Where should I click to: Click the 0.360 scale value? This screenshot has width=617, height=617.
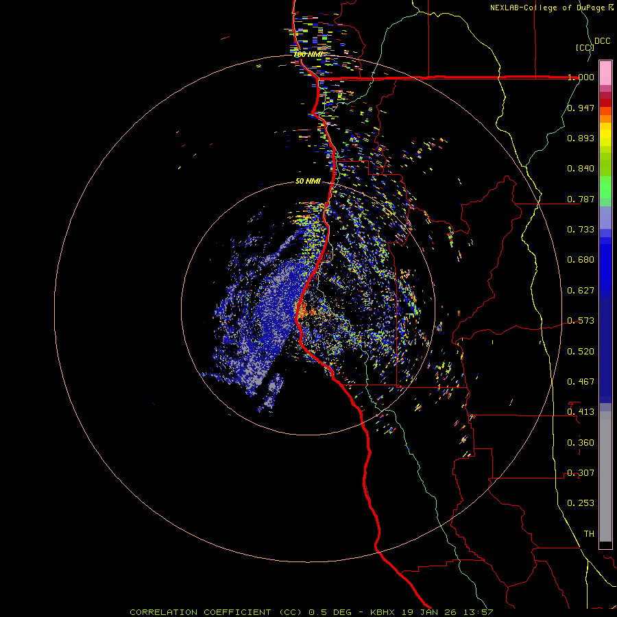pyautogui.click(x=581, y=443)
